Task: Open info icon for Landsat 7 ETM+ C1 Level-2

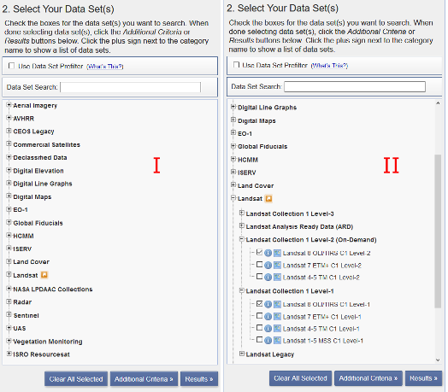Action: tap(268, 266)
